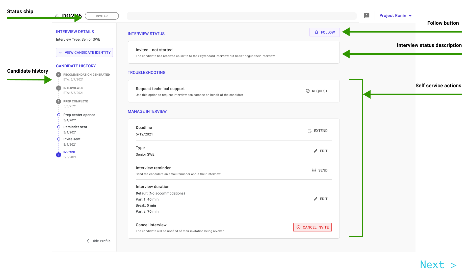Go to Next page link
This screenshot has width=469, height=279.
point(438,265)
